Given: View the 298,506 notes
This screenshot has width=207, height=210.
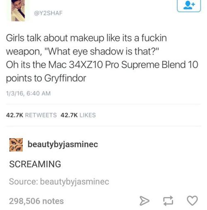Looking at the screenshot, I should (x=36, y=201).
